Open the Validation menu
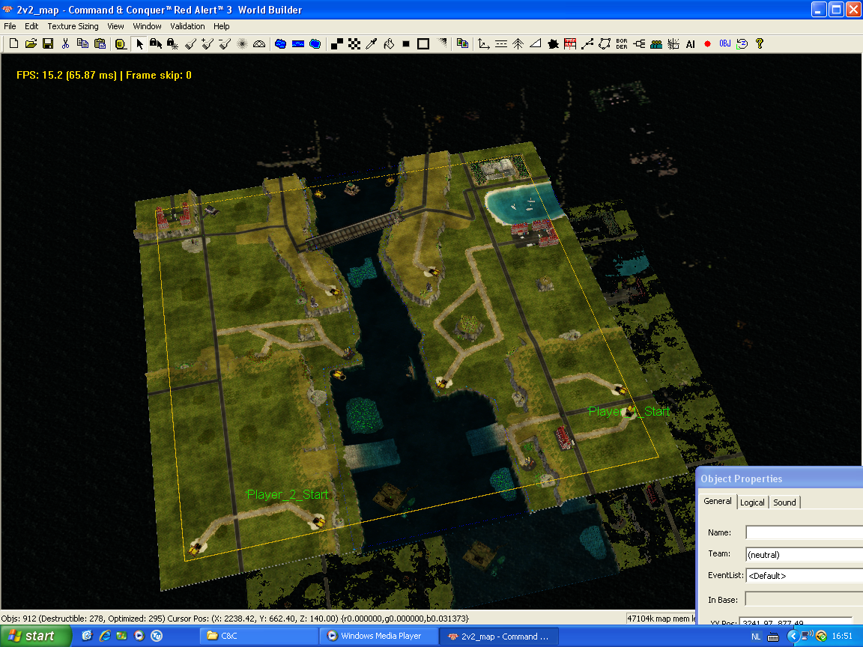Viewport: 863px width, 647px height. 187,26
